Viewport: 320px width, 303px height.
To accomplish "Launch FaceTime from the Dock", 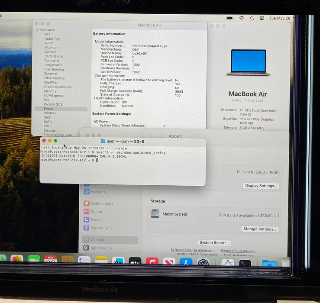I will [34, 259].
